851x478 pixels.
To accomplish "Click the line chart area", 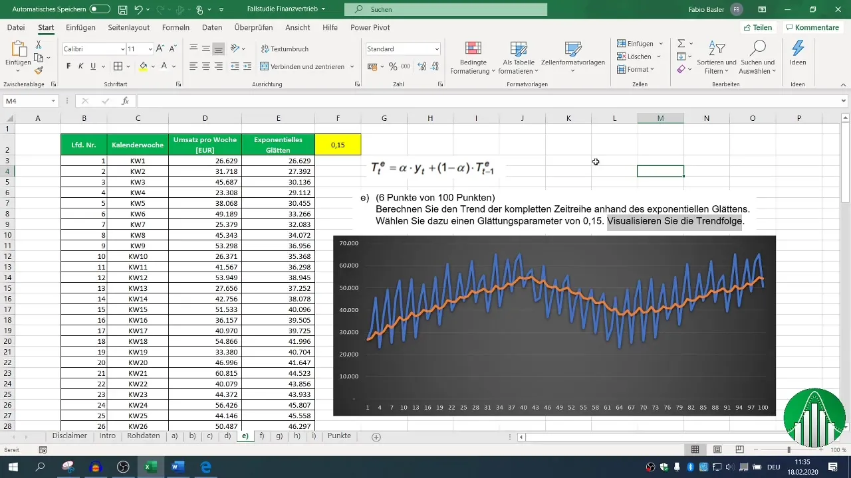I will [554, 325].
